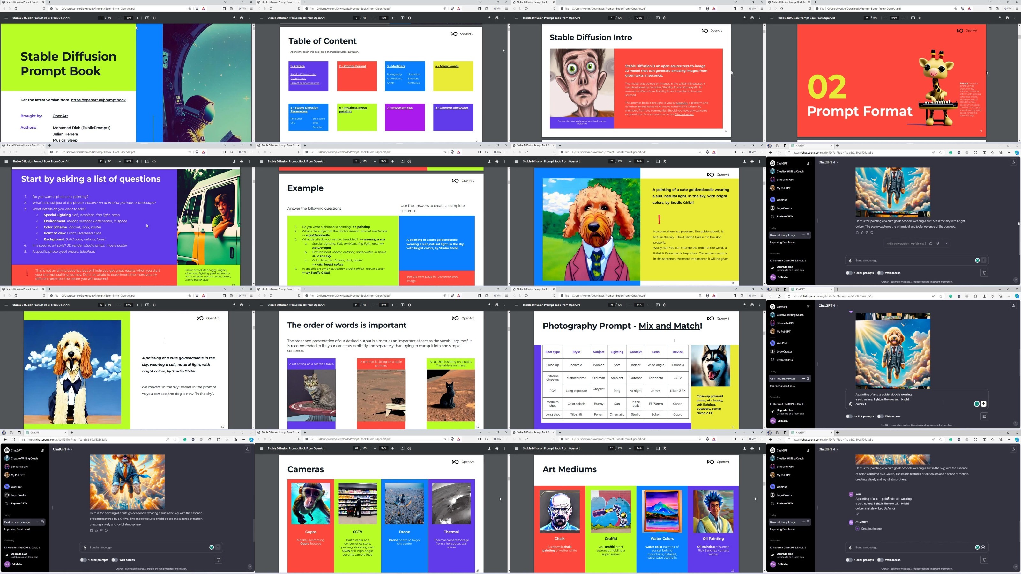Image resolution: width=1021 pixels, height=574 pixels.
Task: Open the openart.ai/promptbook link on the cover page
Action: tap(98, 100)
